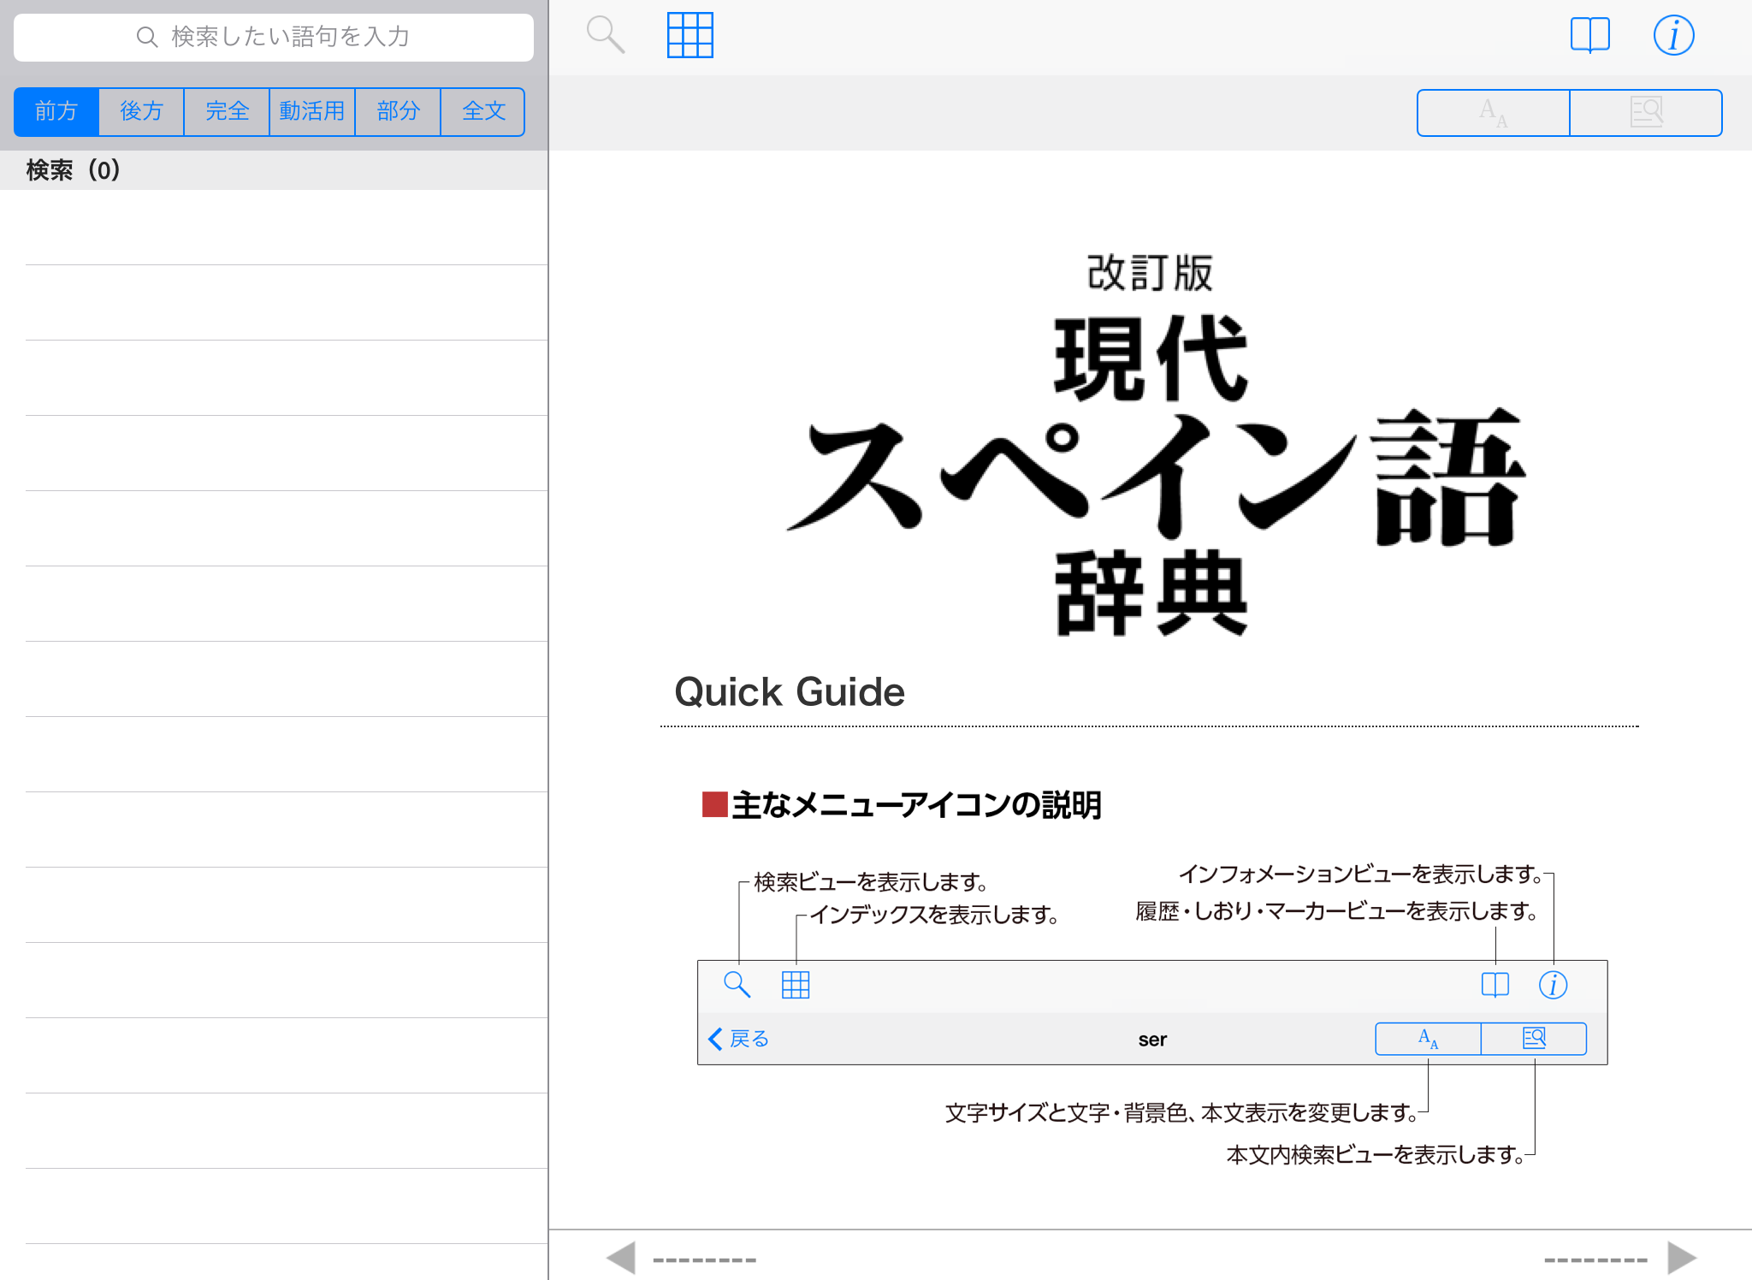This screenshot has height=1280, width=1752.
Task: Click the search word input field
Action: 274,37
